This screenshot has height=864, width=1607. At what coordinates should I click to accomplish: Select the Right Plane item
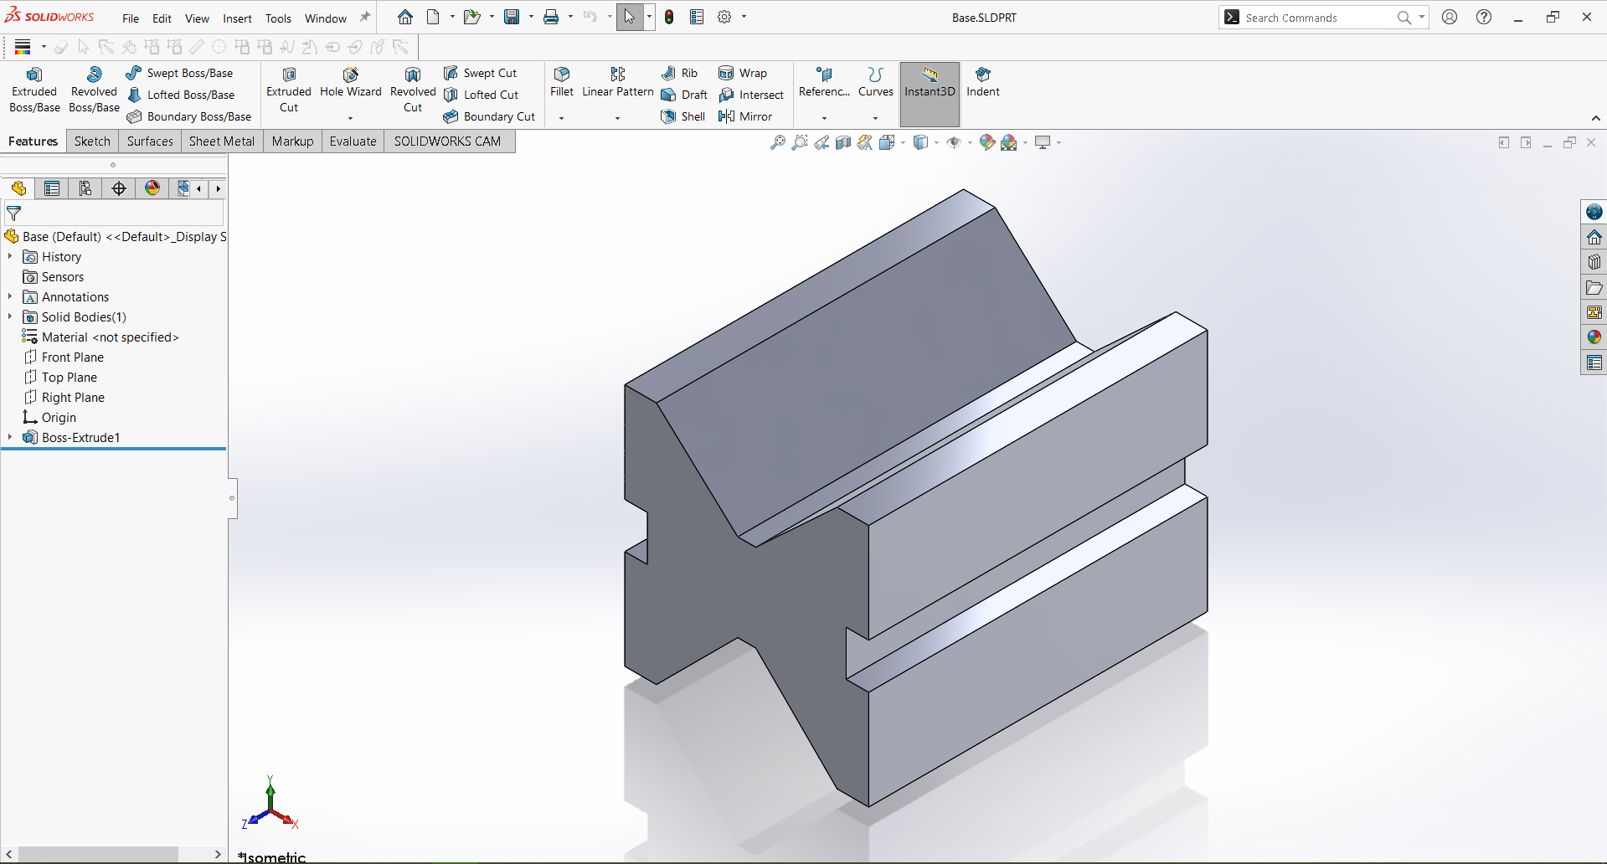pos(64,398)
